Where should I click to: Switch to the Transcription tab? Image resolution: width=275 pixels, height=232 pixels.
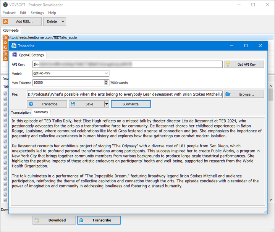(x=21, y=113)
